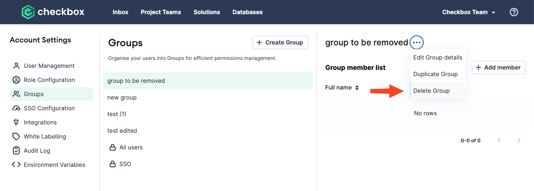Open the Inbox menu
This screenshot has width=534, height=191.
coord(120,12)
